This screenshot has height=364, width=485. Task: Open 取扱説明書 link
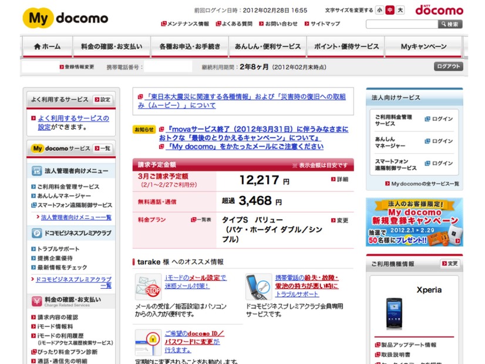coord(392,355)
